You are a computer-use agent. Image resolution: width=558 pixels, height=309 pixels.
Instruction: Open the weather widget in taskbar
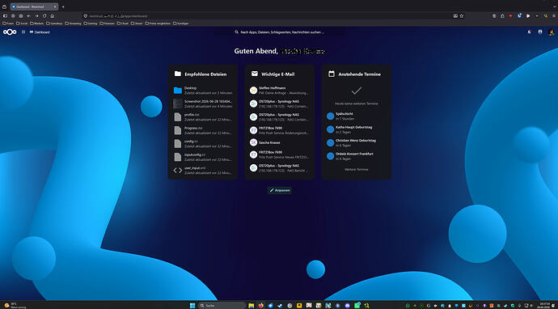tap(15, 306)
